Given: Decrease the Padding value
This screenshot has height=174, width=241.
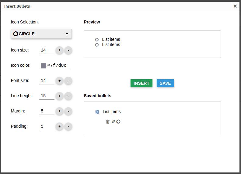Looking at the screenshot, I should point(68,126).
